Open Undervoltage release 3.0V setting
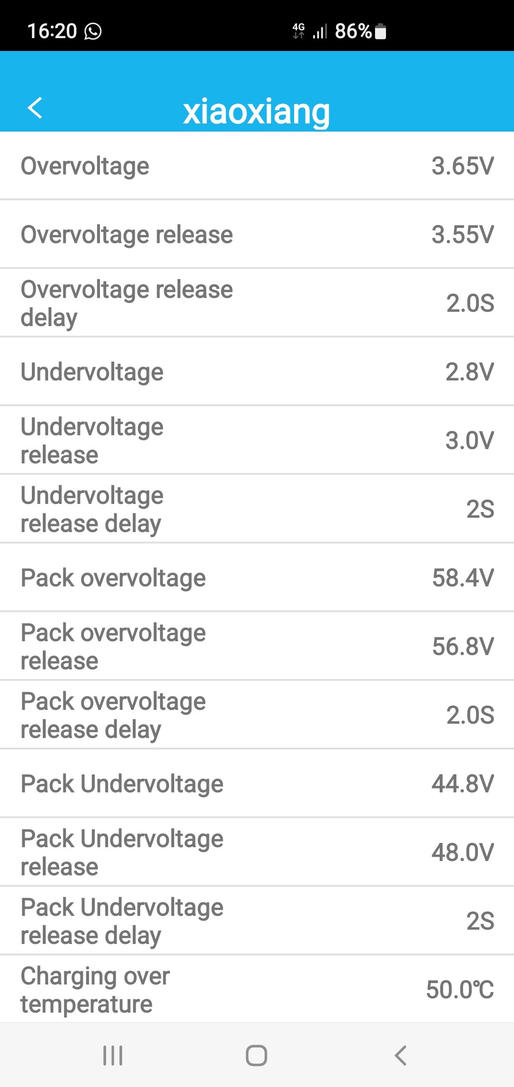 point(257,440)
